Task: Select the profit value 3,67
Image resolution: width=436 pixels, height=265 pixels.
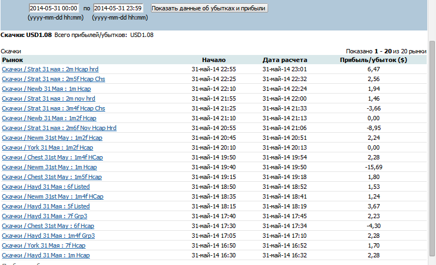Action: pos(373,206)
